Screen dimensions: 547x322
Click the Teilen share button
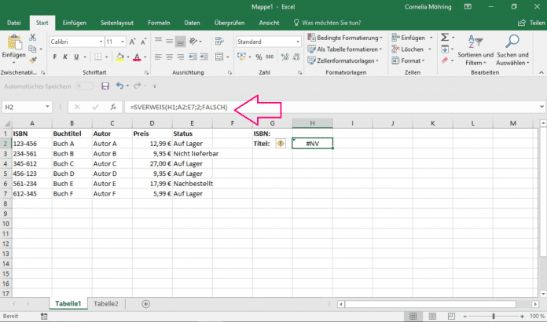coord(531,23)
